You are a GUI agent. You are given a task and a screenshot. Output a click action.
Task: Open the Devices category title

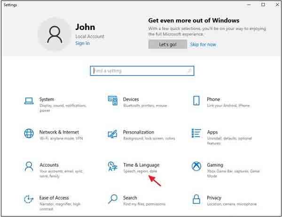[x=131, y=99]
